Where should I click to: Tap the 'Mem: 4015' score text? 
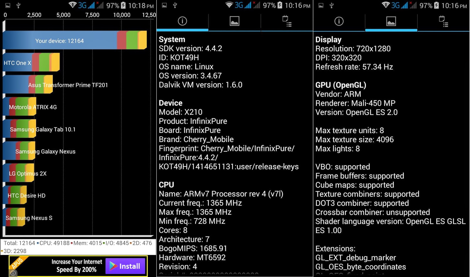tap(88, 243)
